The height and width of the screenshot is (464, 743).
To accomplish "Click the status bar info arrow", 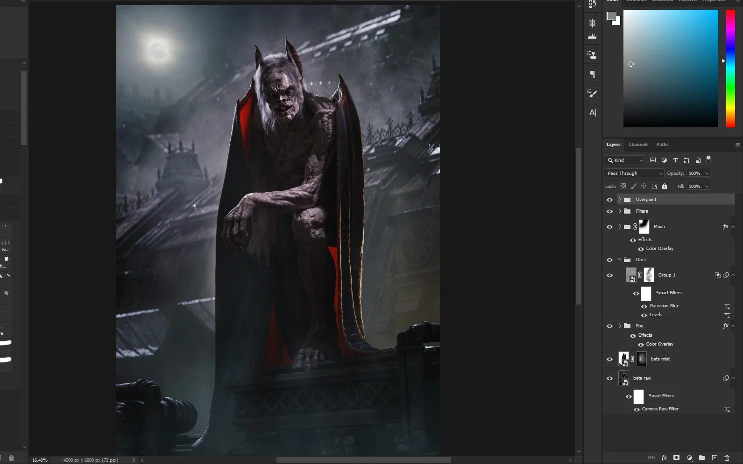I will click(x=133, y=460).
